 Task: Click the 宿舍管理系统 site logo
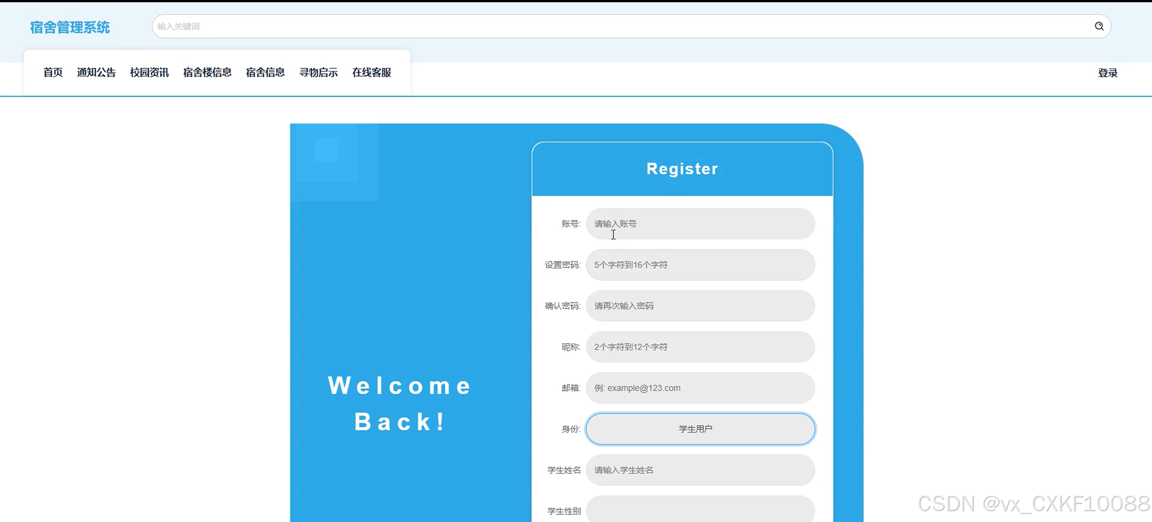(70, 27)
